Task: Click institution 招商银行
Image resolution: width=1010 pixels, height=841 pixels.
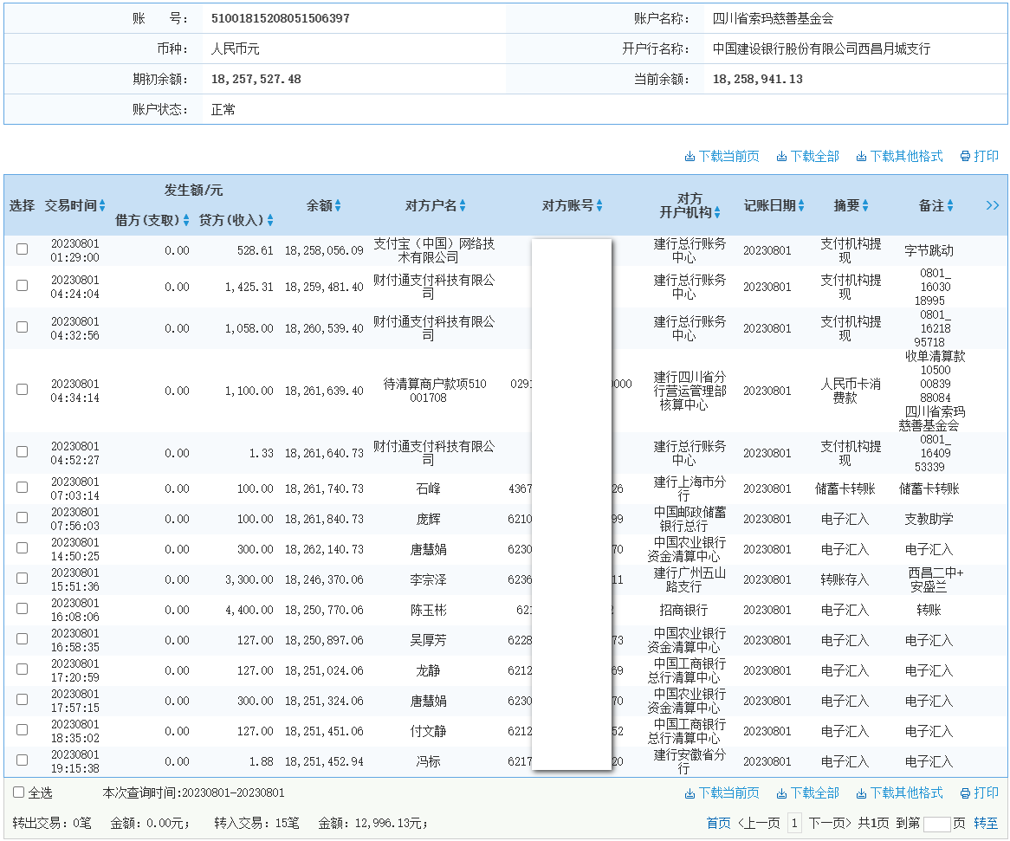Action: click(683, 610)
